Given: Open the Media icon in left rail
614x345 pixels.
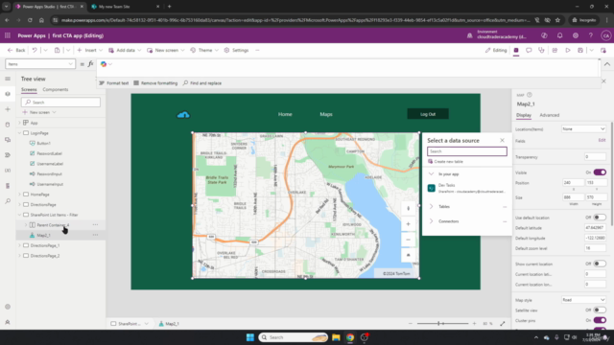Looking at the screenshot, I should (x=8, y=140).
